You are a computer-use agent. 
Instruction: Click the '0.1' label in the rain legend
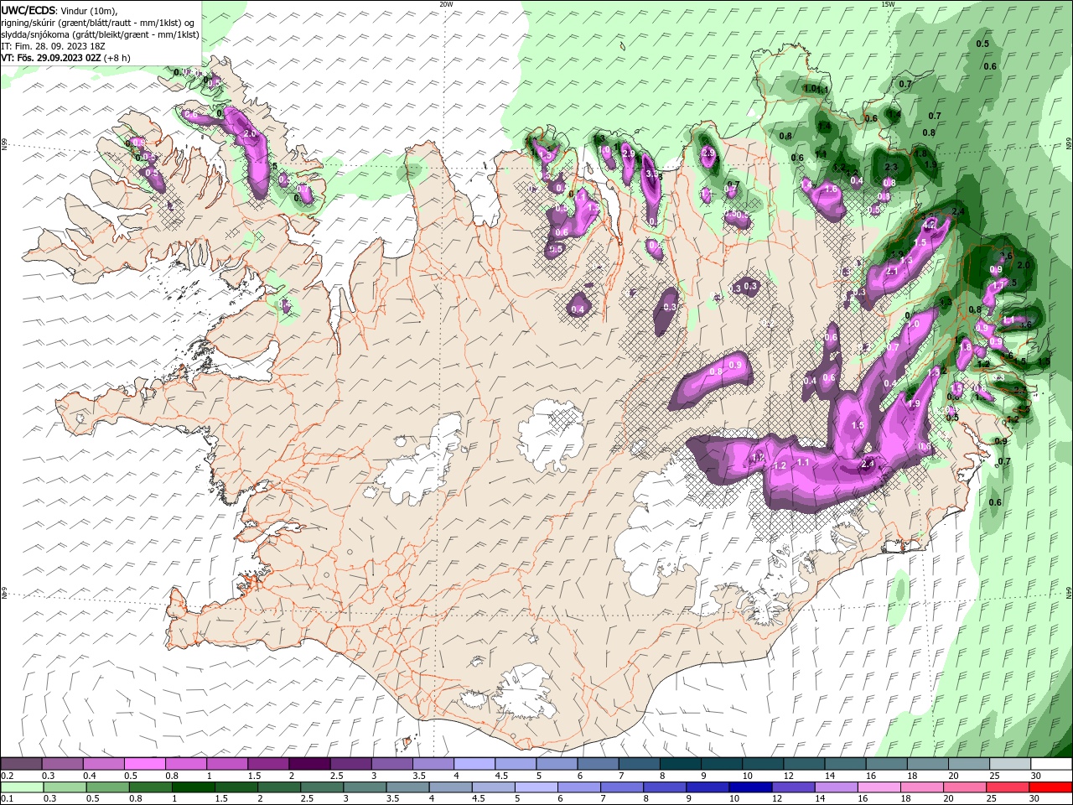7,798
